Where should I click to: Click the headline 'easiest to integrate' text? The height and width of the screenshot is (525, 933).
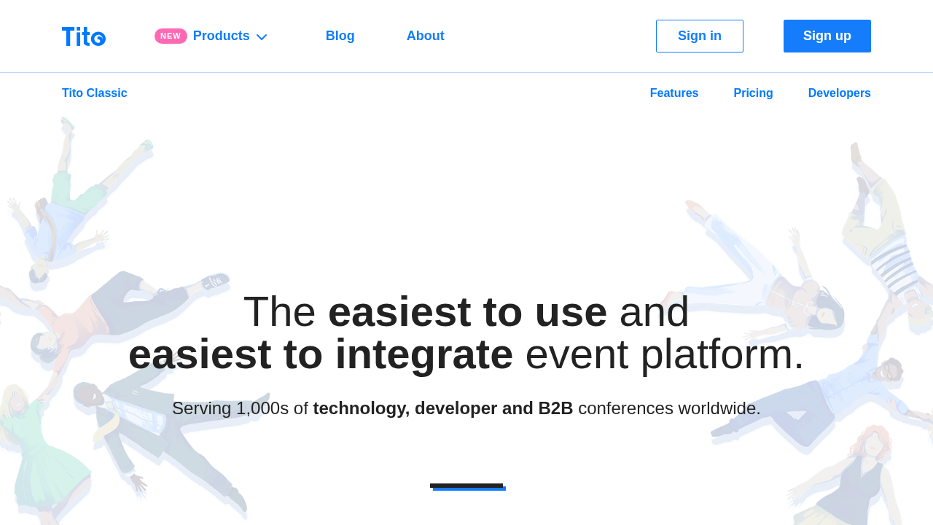[321, 354]
